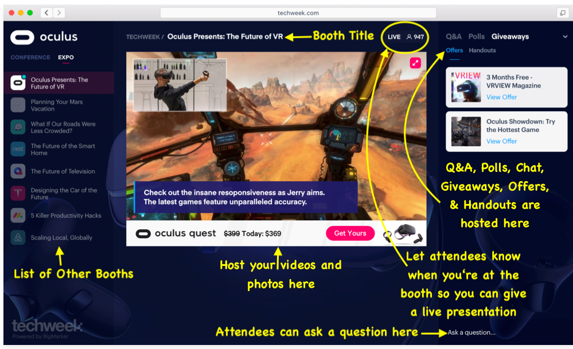
Task: Open the Planning Your Mars Vacation booth icon
Action: [x=19, y=105]
